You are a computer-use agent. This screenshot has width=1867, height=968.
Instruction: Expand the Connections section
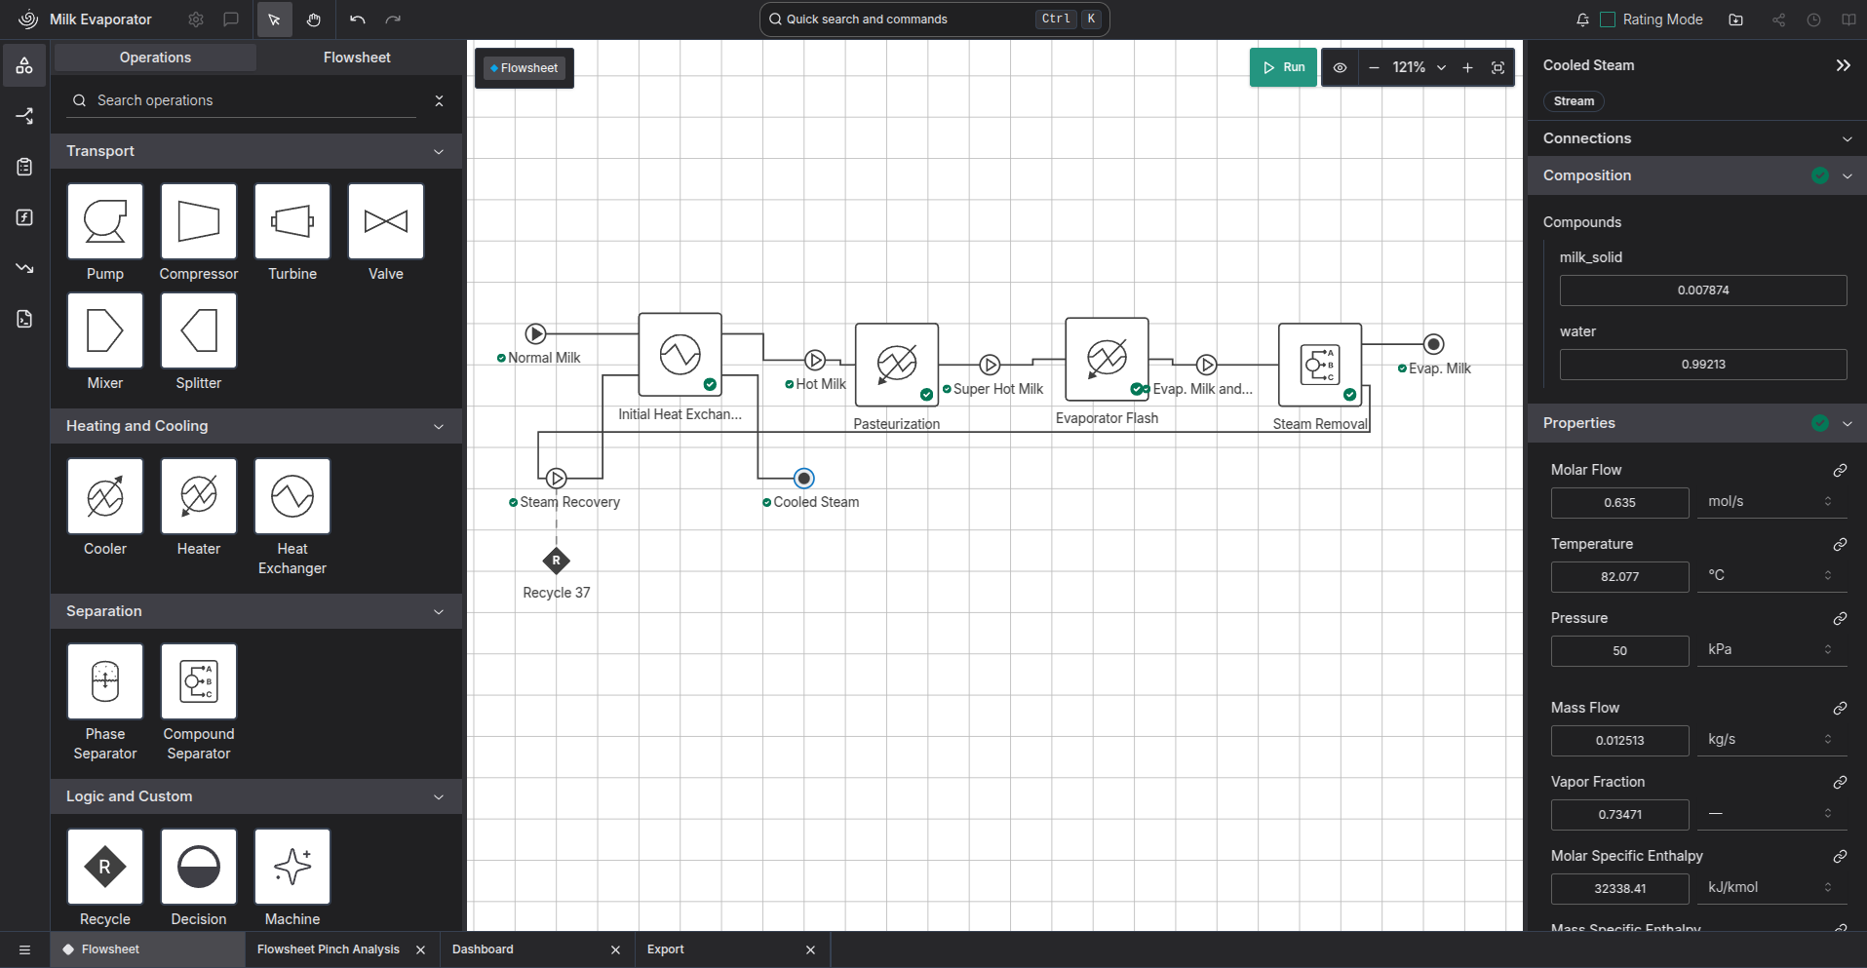(1696, 138)
